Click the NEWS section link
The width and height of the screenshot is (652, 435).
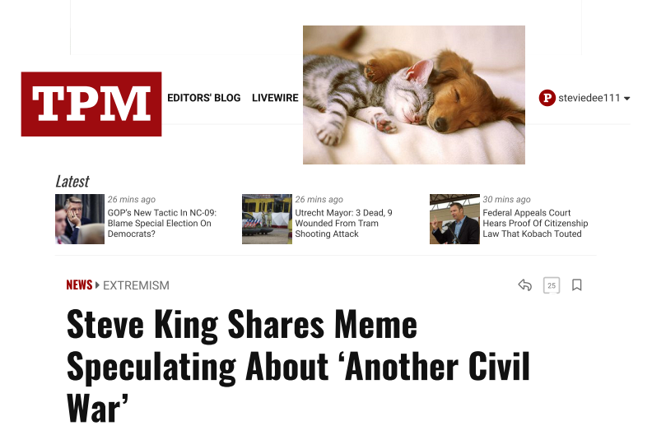[79, 285]
